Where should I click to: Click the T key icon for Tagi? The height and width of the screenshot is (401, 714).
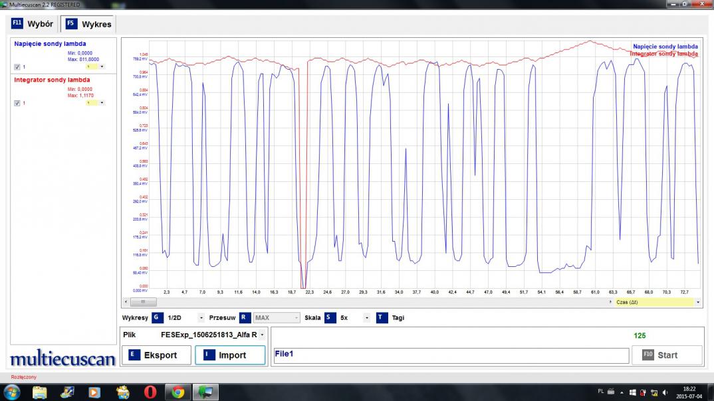(382, 318)
